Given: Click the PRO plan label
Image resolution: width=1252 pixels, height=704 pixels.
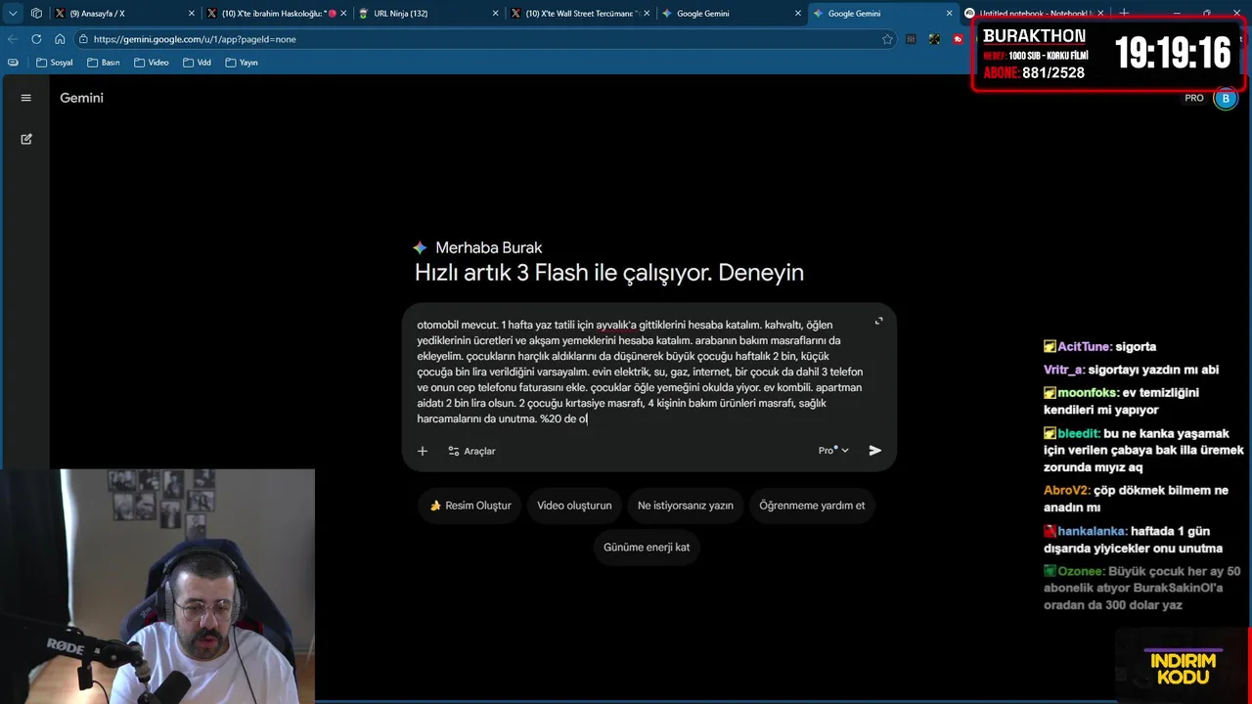Looking at the screenshot, I should tap(1194, 98).
